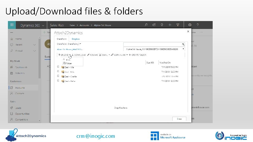
Task: Click the Microsoft AppSource badge
Action: (168, 136)
